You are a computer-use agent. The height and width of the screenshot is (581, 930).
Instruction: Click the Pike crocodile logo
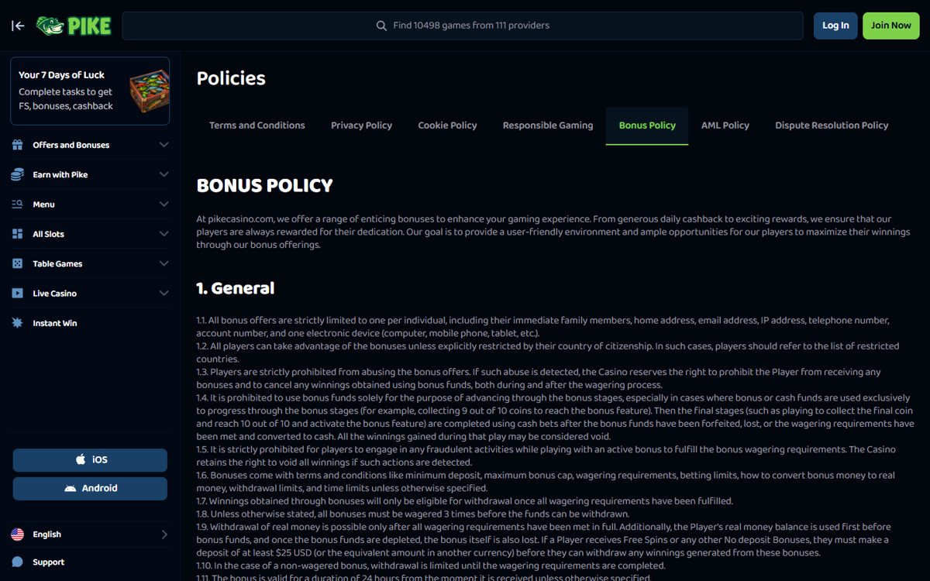tap(74, 26)
